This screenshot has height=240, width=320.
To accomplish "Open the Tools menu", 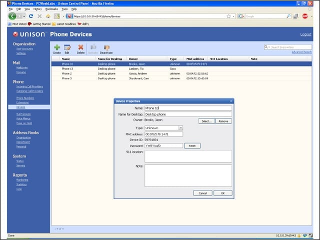I will click(64, 9).
